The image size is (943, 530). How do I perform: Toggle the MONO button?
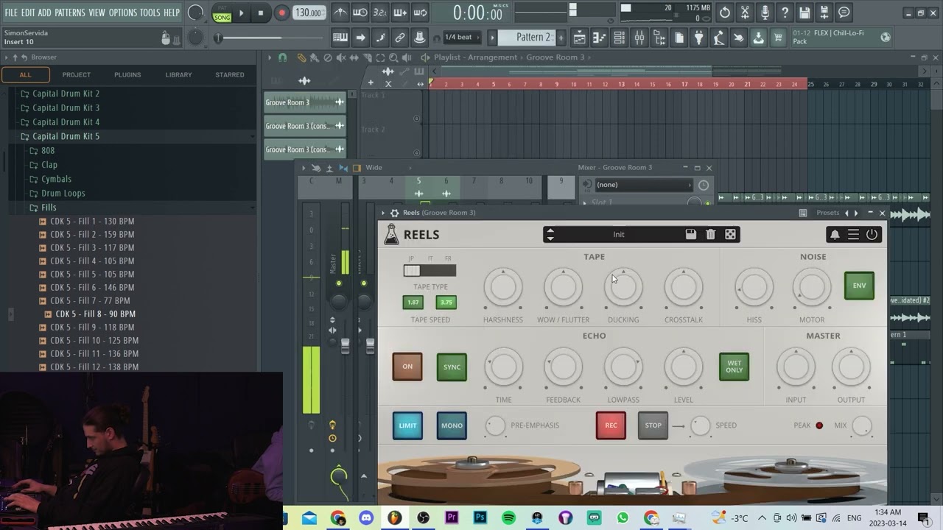452,425
